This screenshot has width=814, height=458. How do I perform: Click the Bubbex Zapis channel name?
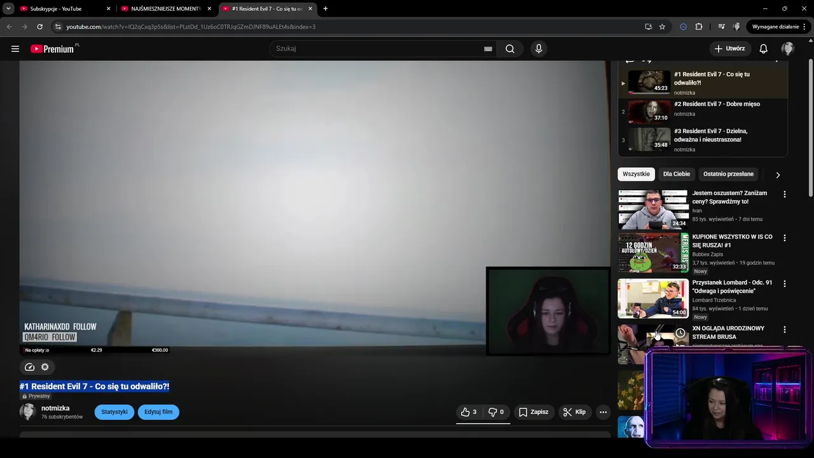(708, 254)
